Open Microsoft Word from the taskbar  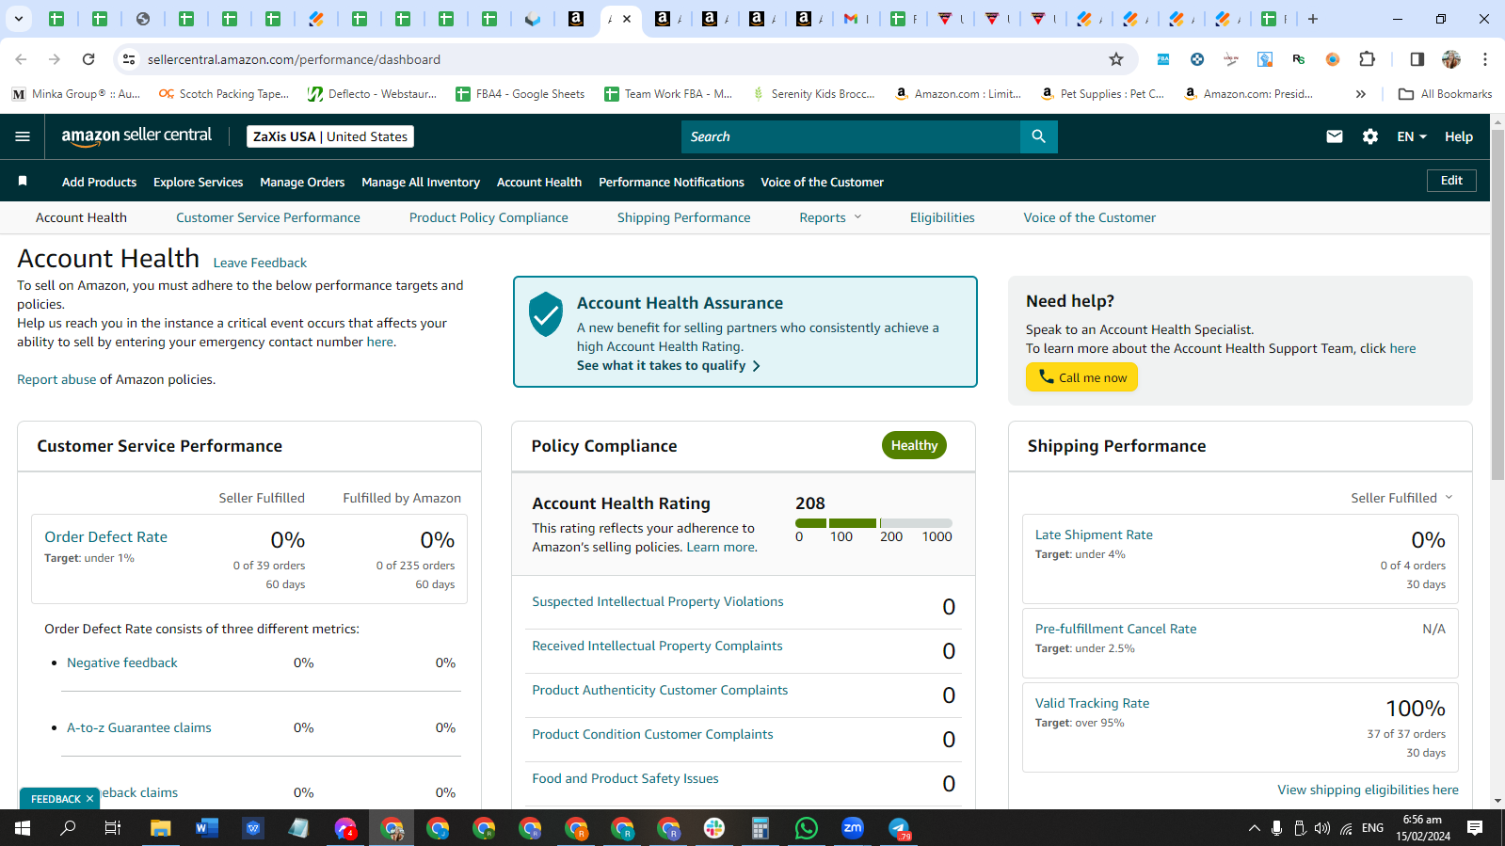click(206, 828)
